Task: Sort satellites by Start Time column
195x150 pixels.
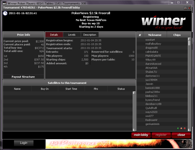Action: coord(71,89)
